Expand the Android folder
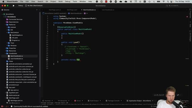 point(7,27)
